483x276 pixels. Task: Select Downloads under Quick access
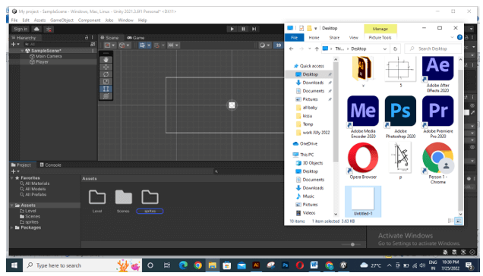tap(313, 83)
